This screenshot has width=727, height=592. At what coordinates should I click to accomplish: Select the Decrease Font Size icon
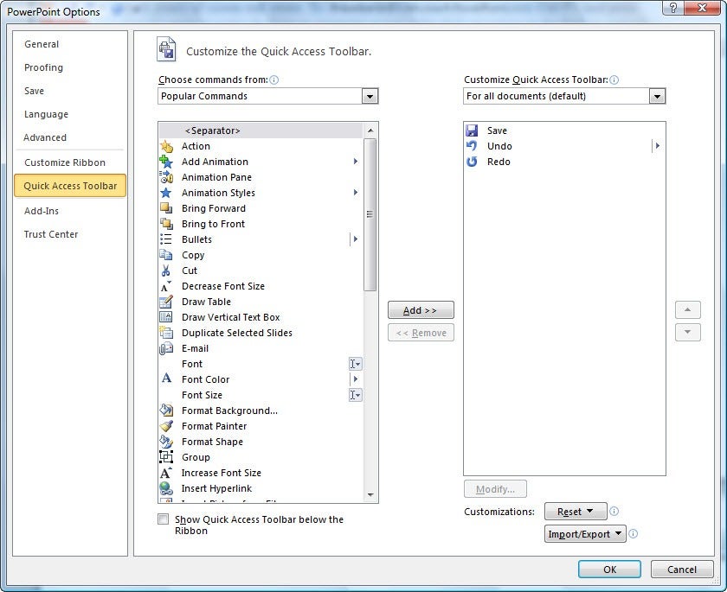[166, 286]
